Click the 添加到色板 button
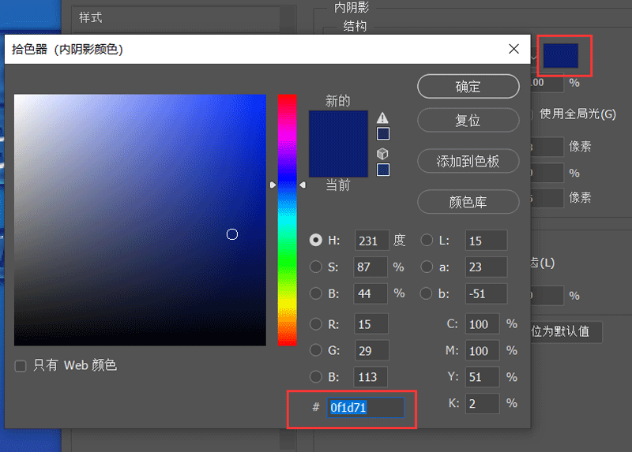Screen dimensions: 632x452 point(468,161)
